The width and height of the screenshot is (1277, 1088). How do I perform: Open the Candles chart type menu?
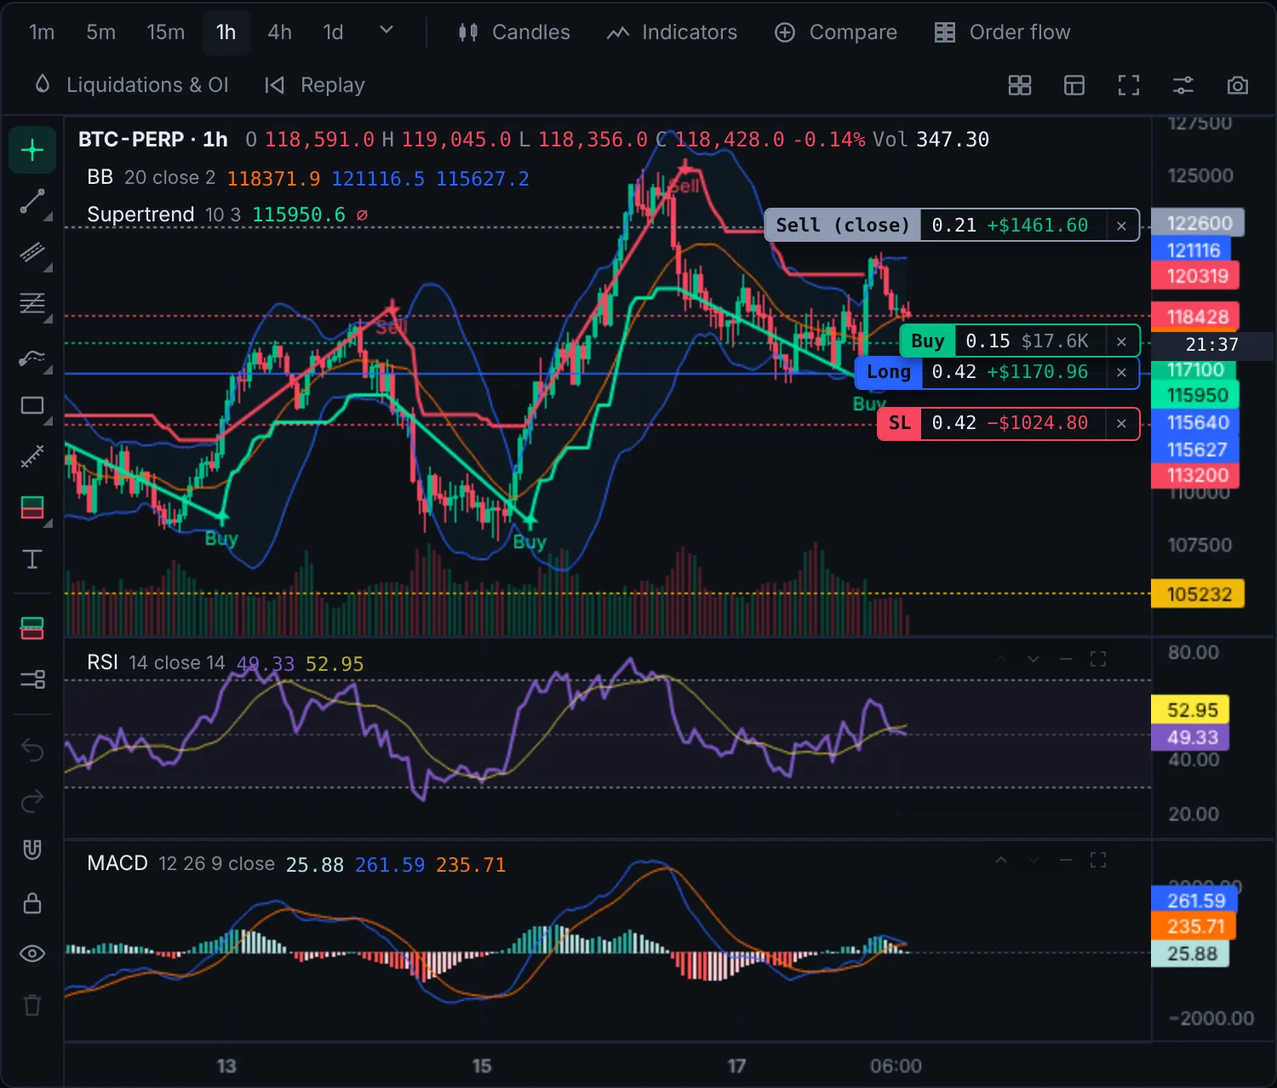[514, 32]
